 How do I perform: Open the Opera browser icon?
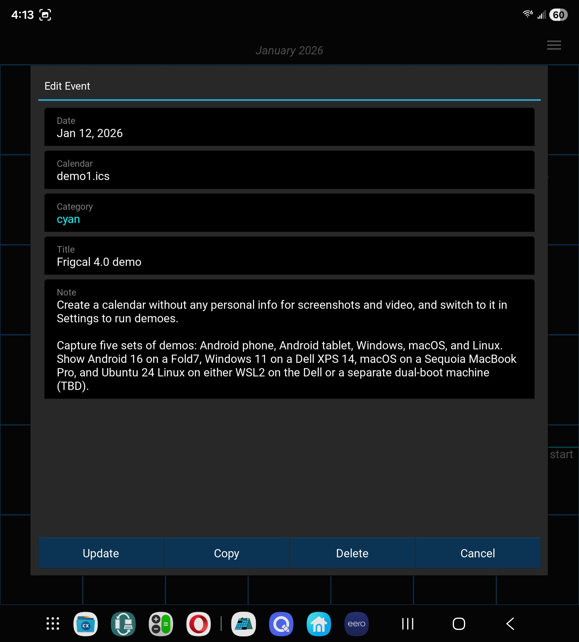[x=199, y=623]
